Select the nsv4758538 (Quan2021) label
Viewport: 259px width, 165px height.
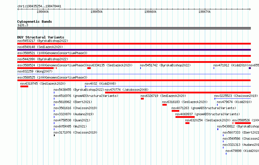tap(72, 120)
